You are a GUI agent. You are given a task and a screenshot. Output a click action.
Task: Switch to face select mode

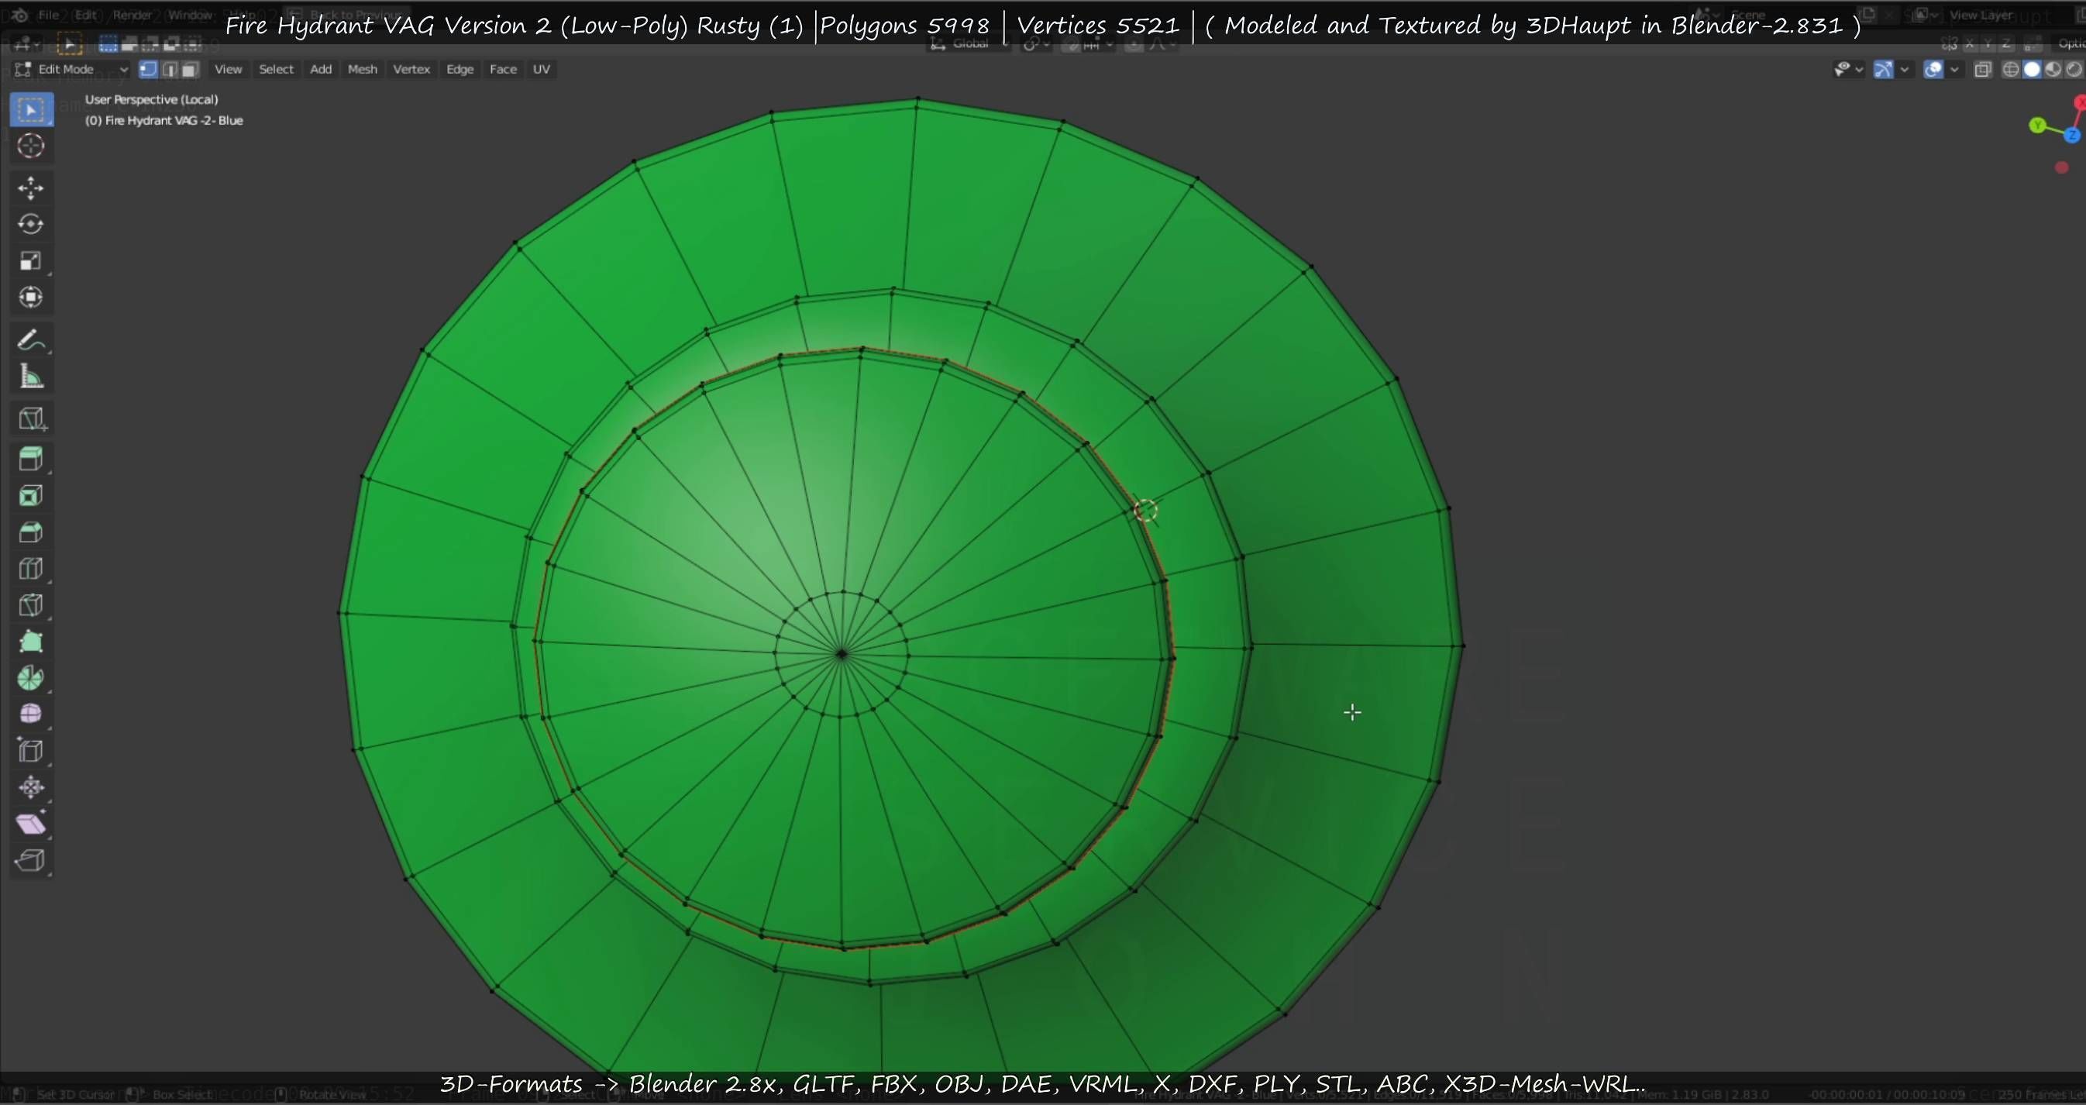(190, 70)
